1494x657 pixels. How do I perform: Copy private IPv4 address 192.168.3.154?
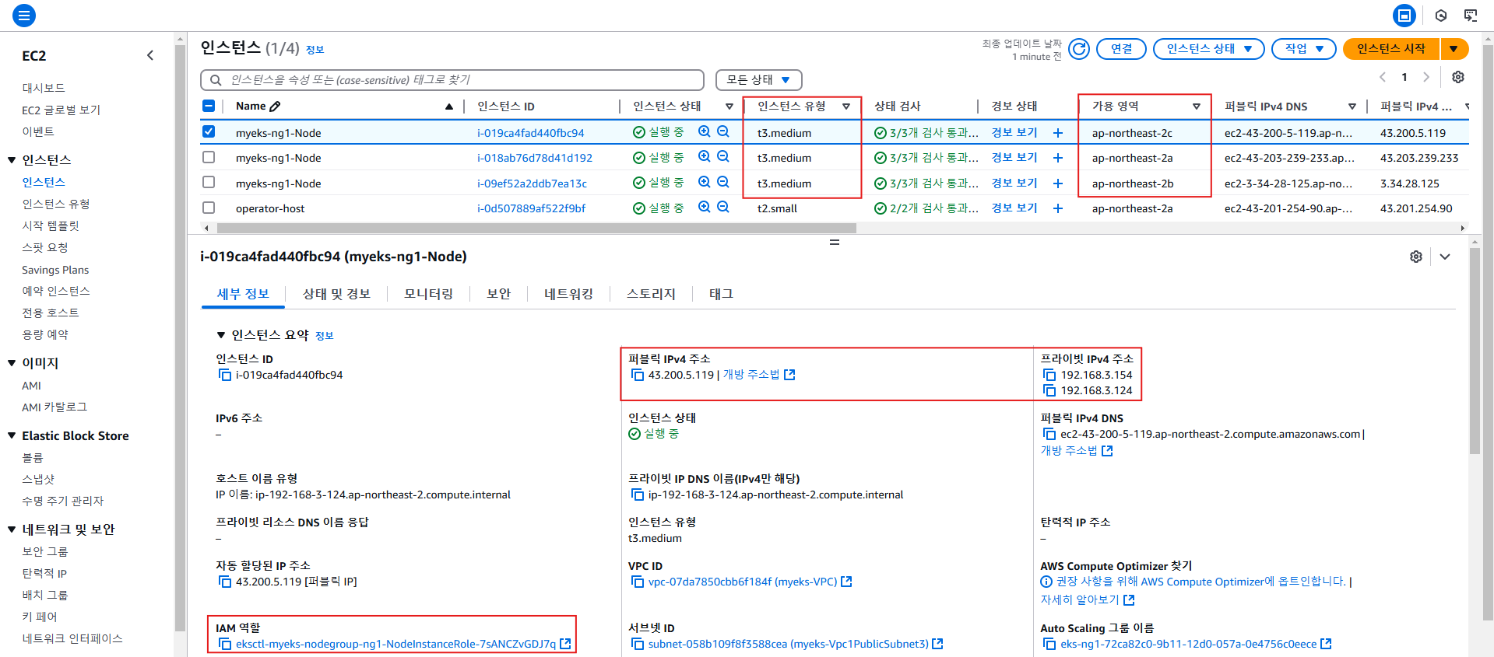click(x=1049, y=375)
